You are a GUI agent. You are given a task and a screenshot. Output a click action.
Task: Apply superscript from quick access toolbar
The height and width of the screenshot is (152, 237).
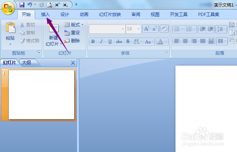click(58, 5)
